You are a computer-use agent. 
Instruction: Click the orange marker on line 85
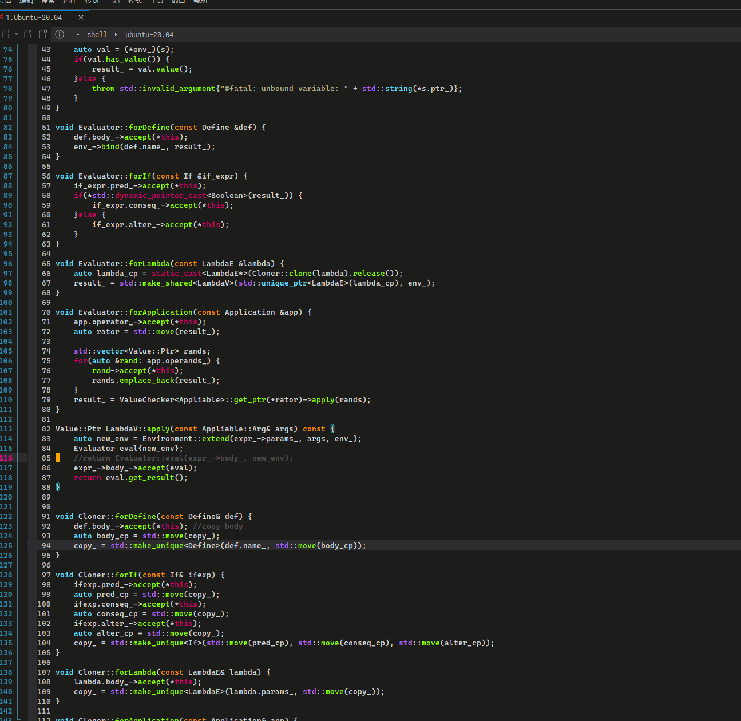(x=58, y=458)
